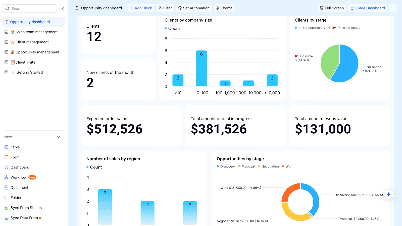Select Sync From Sheets option

pos(26,208)
